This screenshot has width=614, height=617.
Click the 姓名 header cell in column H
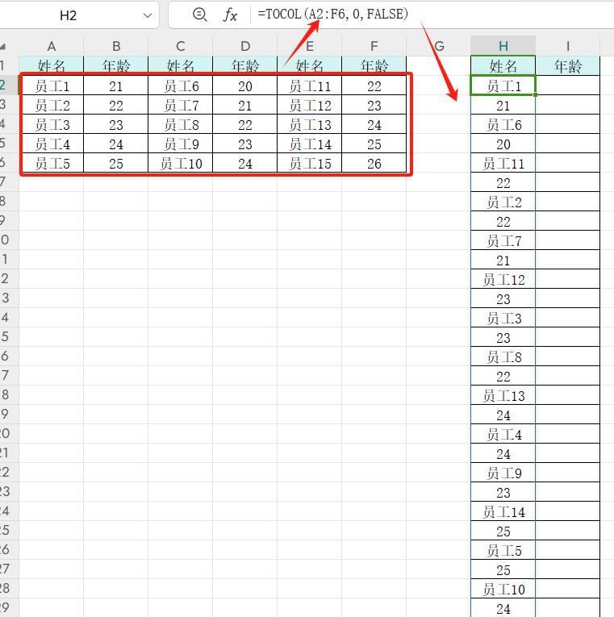(503, 65)
